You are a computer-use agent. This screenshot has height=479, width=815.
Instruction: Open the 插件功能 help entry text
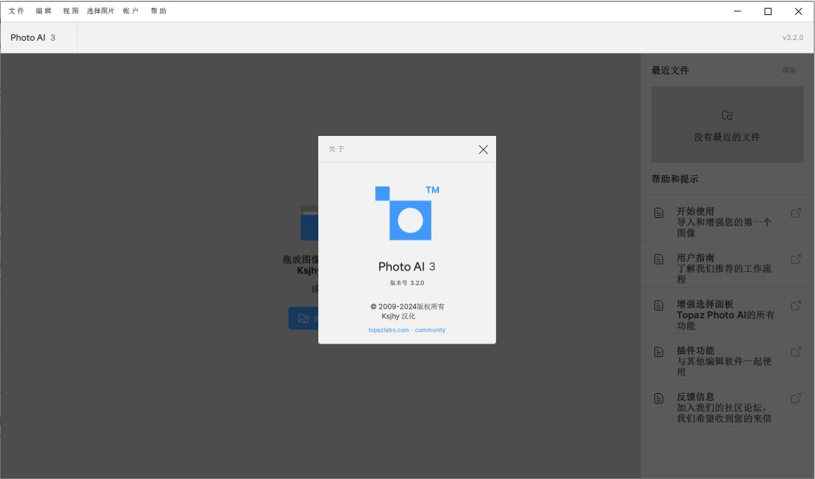click(724, 361)
